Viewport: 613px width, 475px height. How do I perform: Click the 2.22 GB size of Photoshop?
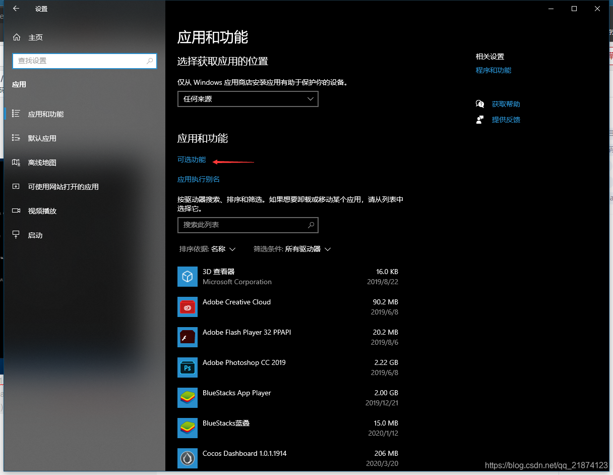(x=386, y=362)
